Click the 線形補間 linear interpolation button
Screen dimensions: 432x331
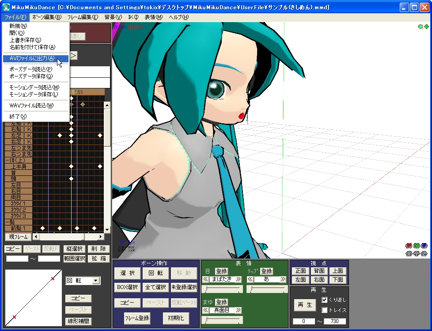click(x=79, y=321)
